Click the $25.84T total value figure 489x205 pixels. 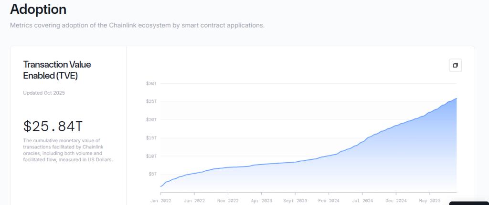[53, 126]
